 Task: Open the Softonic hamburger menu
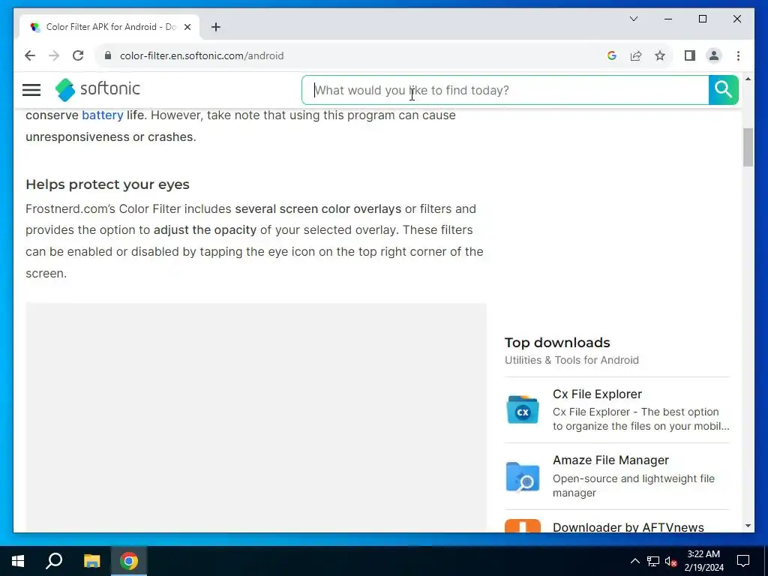click(31, 90)
